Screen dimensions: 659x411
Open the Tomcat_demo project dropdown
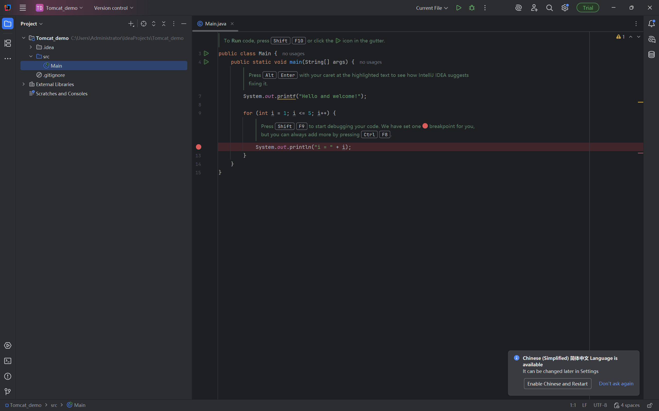click(60, 8)
